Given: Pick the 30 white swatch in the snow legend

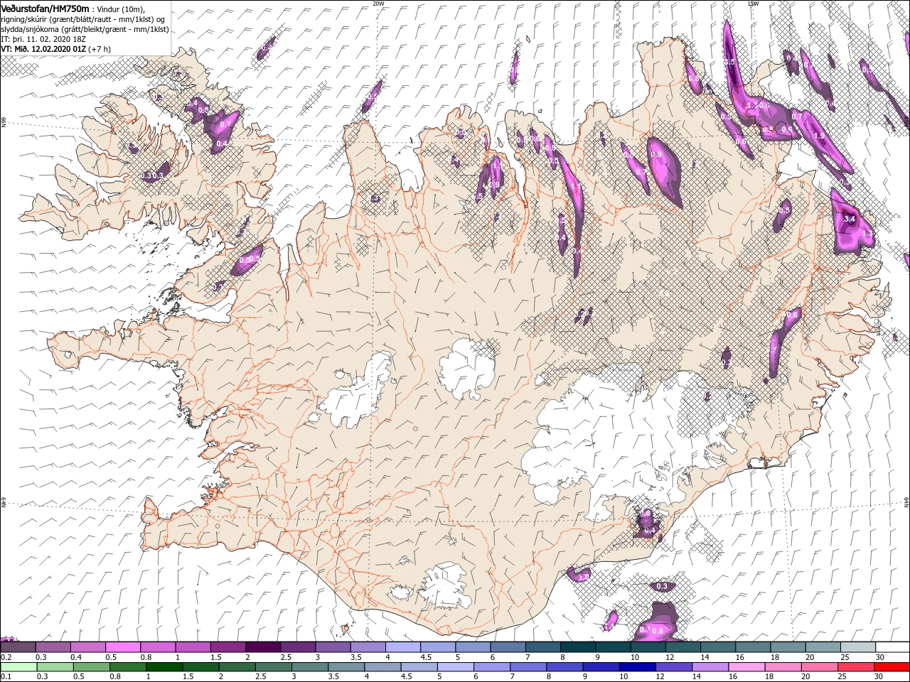Looking at the screenshot, I should pos(892,646).
